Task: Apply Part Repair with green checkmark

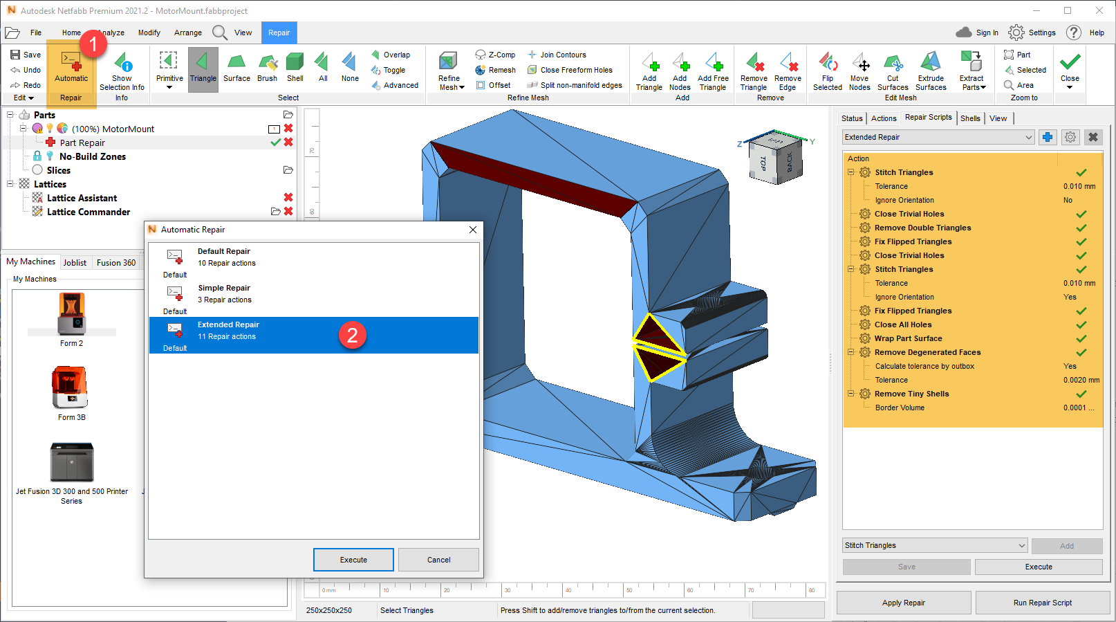Action: point(275,143)
